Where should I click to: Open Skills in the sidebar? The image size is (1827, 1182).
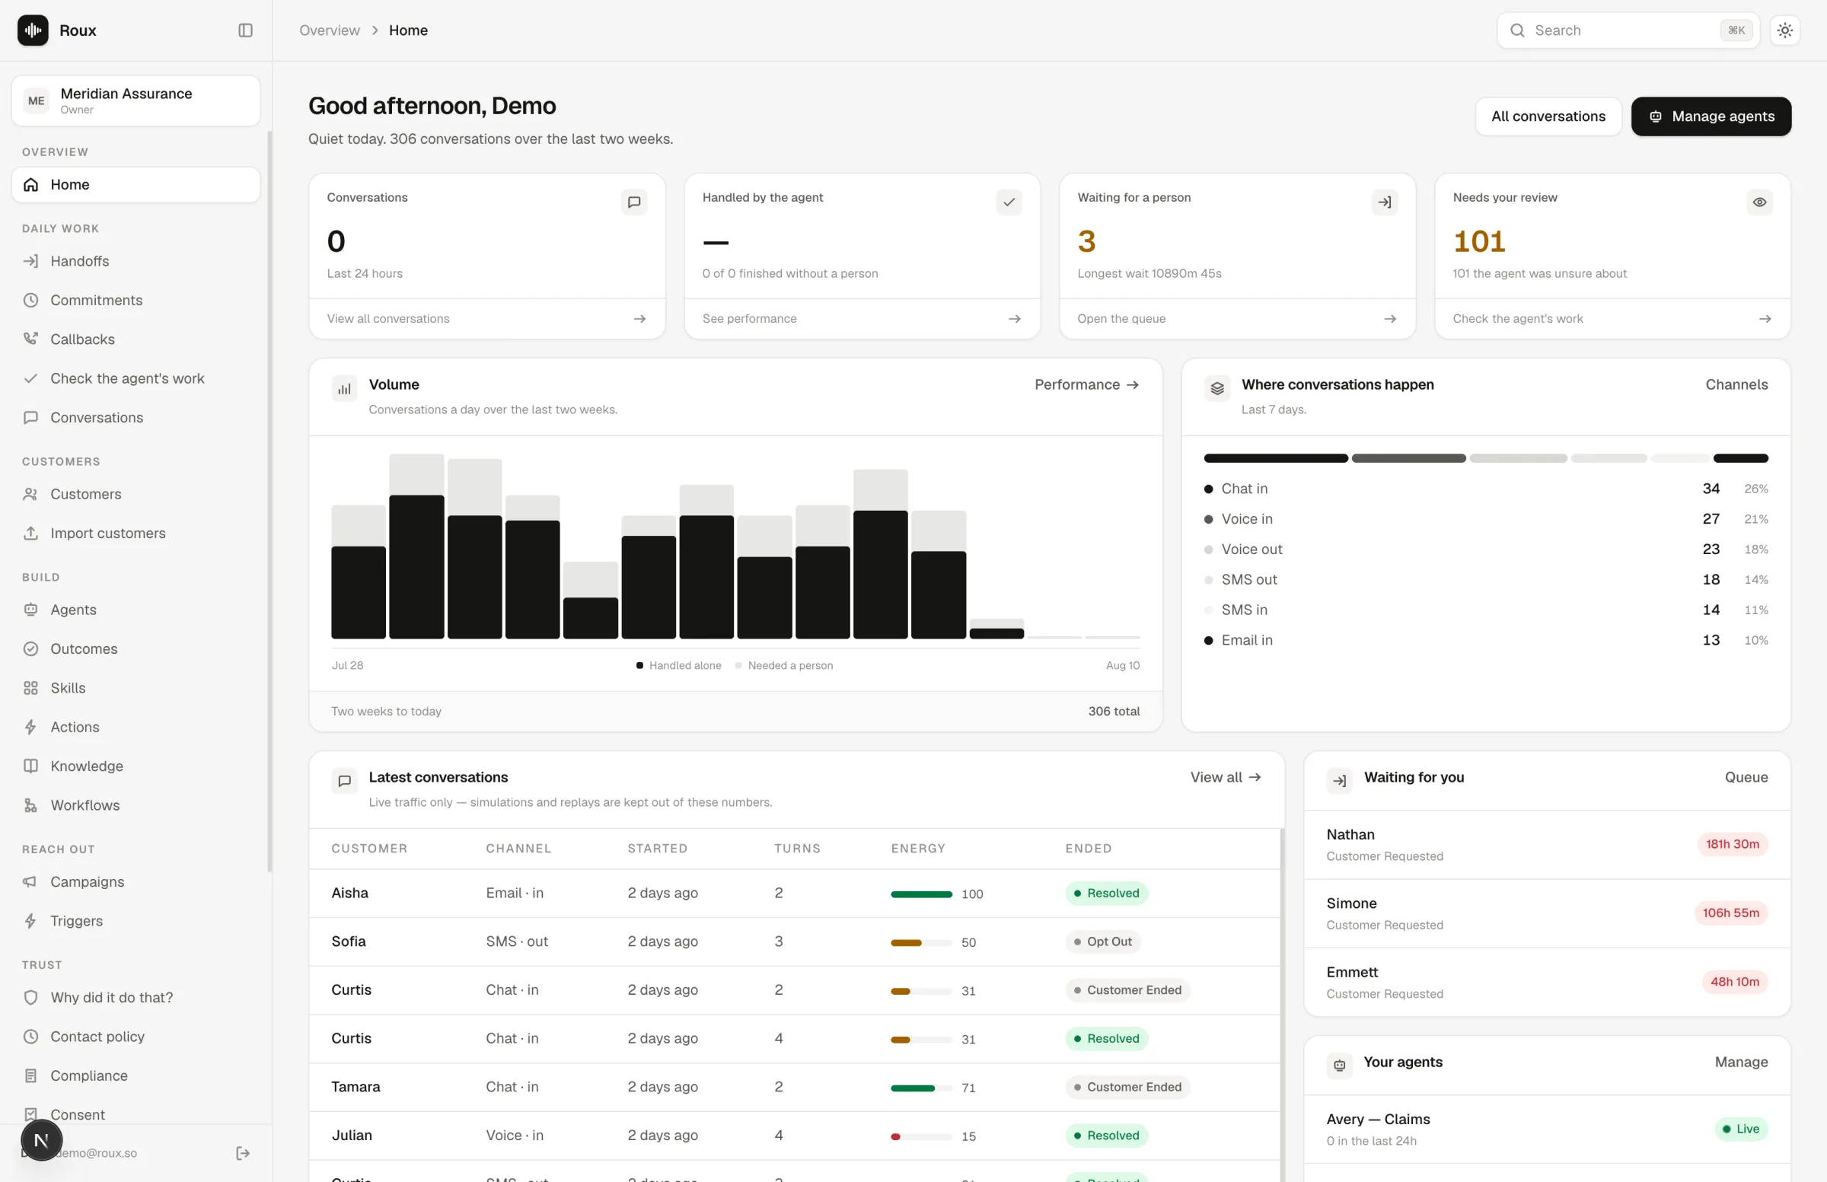coord(136,689)
